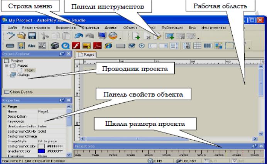Open the Инструменты menu
The image size is (267, 164).
(213, 27)
